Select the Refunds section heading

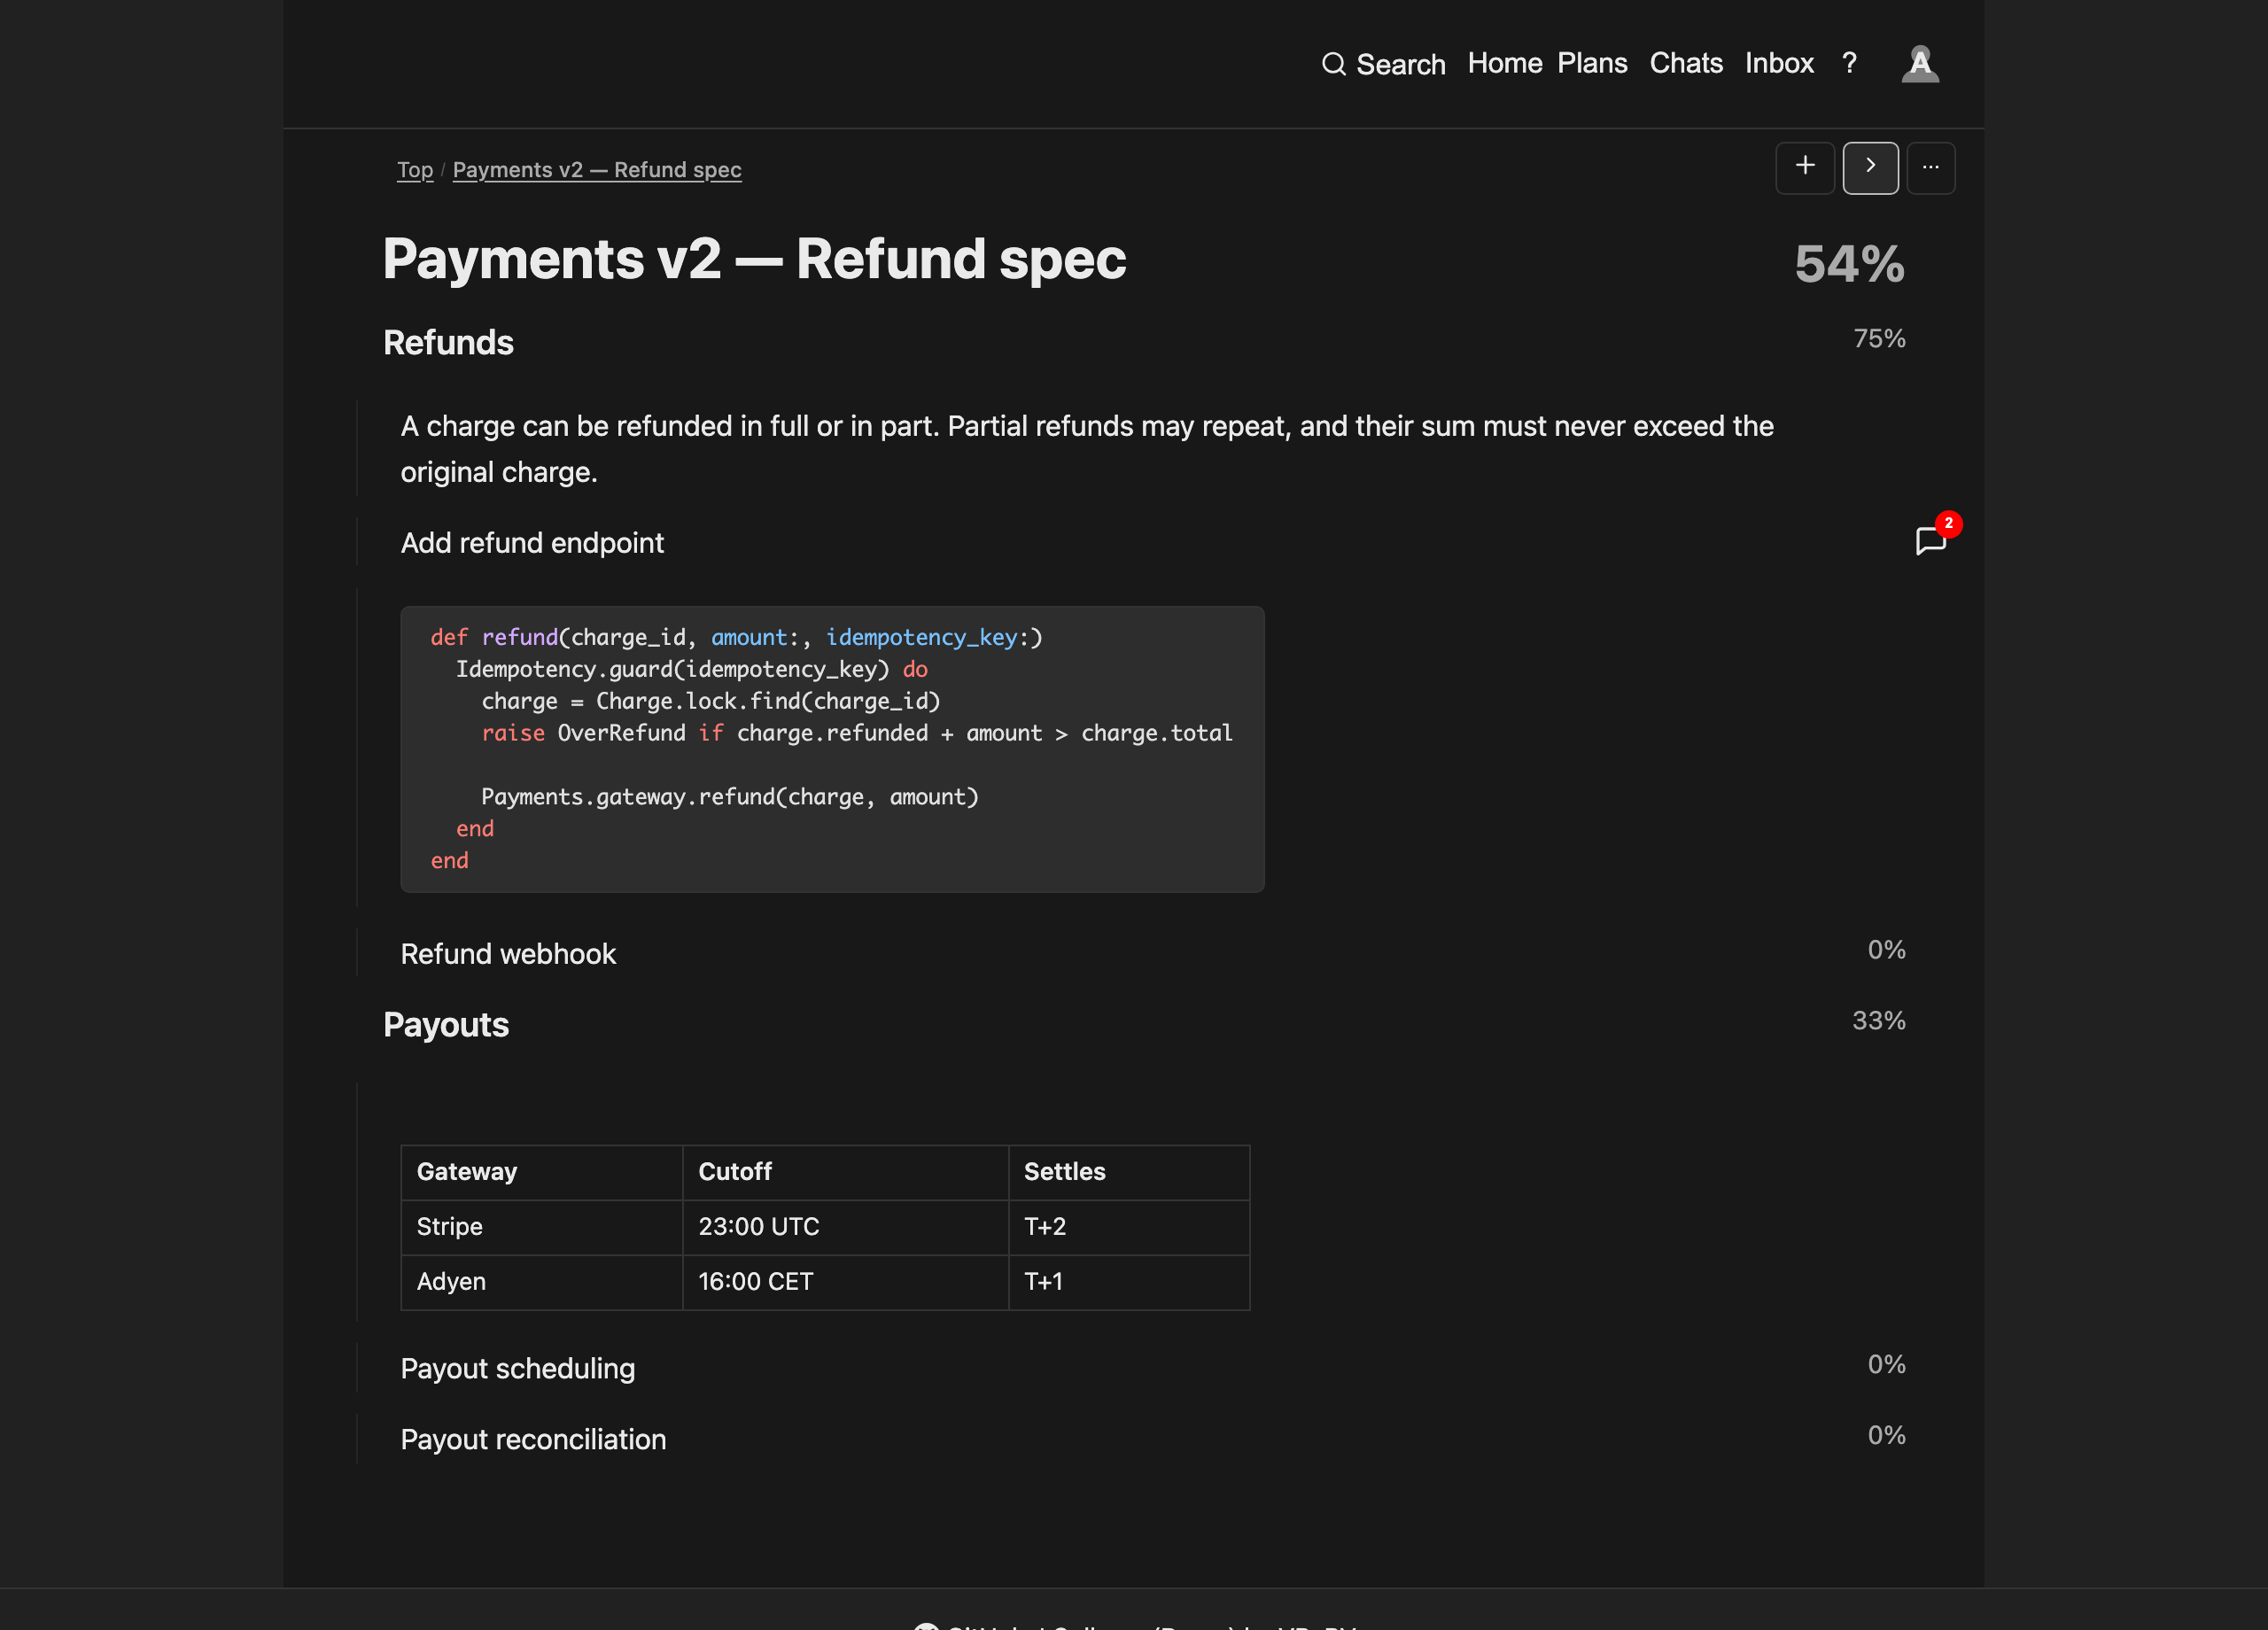coord(448,342)
